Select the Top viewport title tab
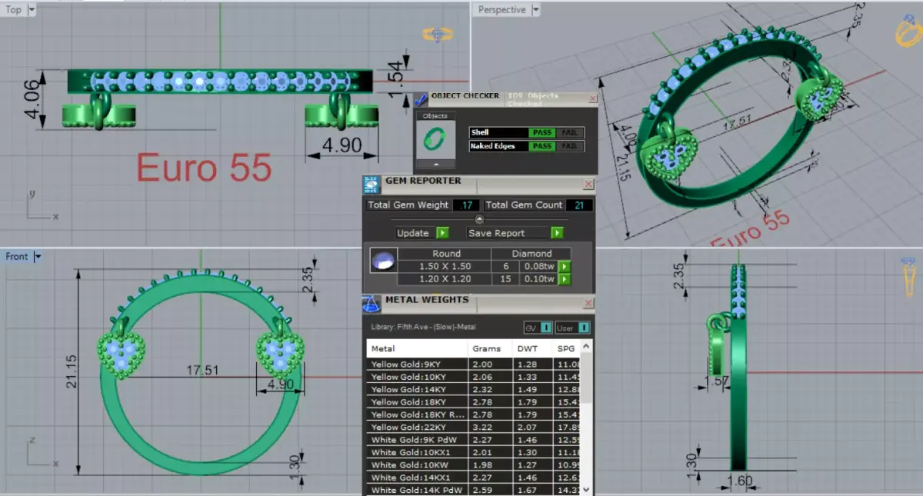Screen dimensions: 923x496 [x=13, y=10]
